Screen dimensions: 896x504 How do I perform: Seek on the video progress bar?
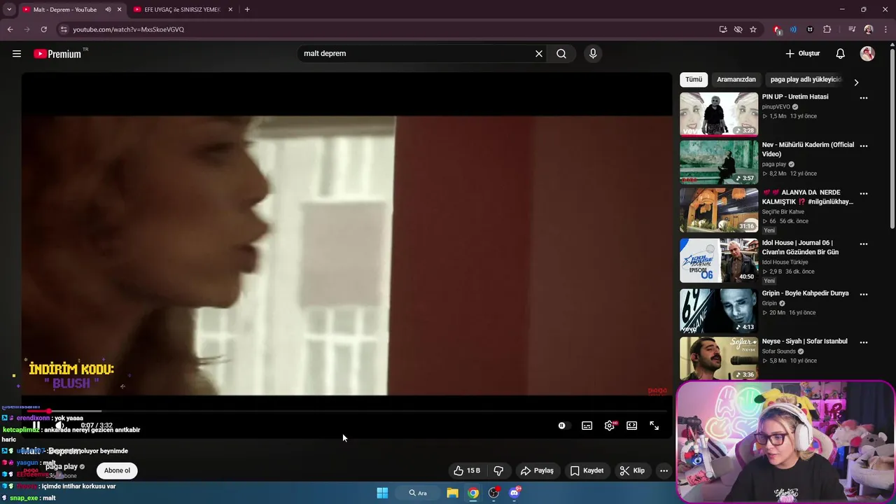pos(346,411)
